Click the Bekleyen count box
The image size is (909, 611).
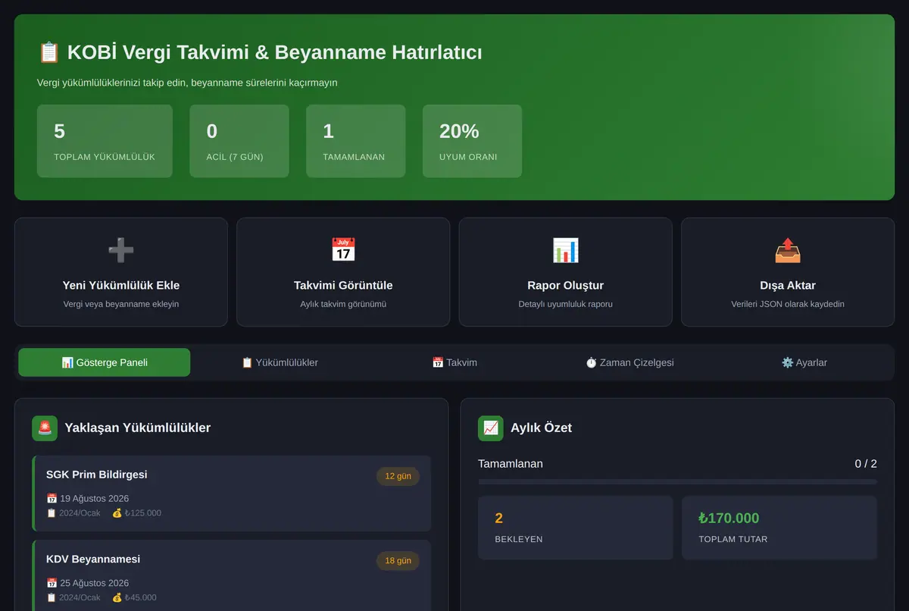pos(576,528)
